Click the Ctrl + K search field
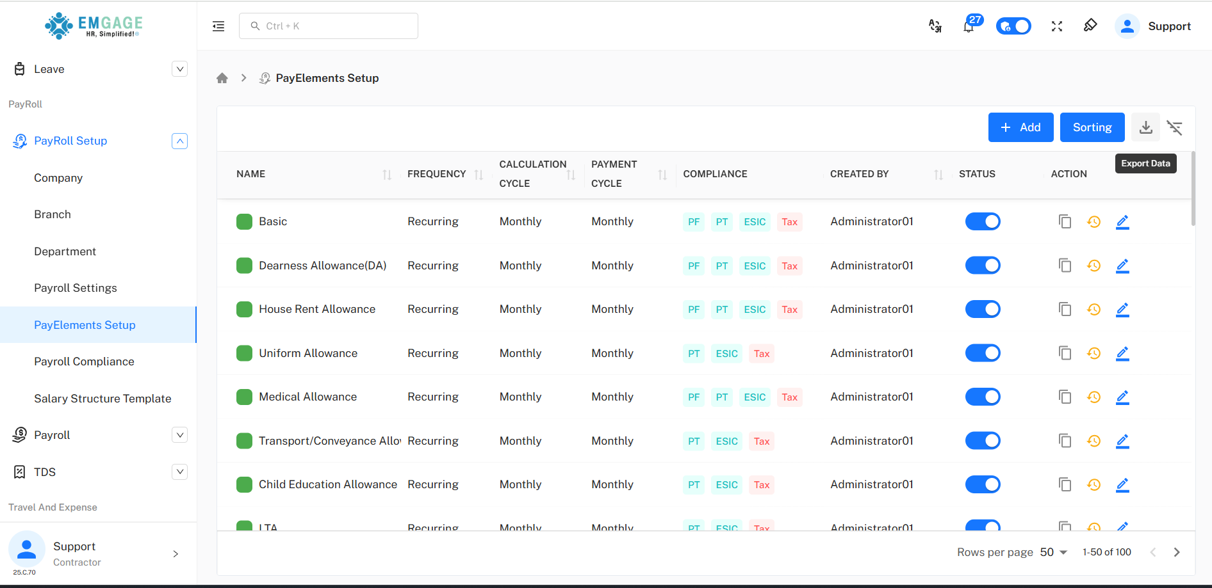 tap(329, 26)
